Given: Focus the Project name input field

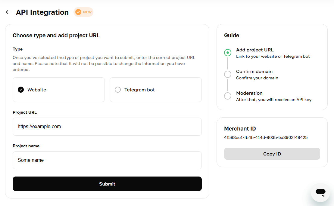Looking at the screenshot, I should coord(107,160).
